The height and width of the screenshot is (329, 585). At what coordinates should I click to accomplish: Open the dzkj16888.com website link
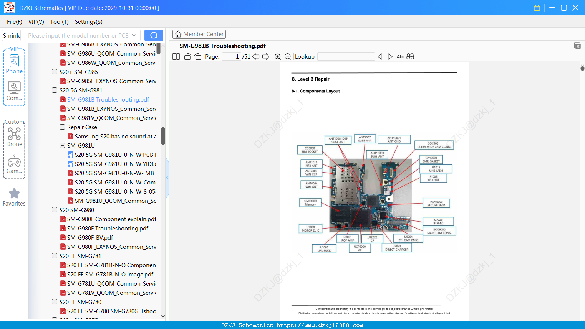click(320, 325)
